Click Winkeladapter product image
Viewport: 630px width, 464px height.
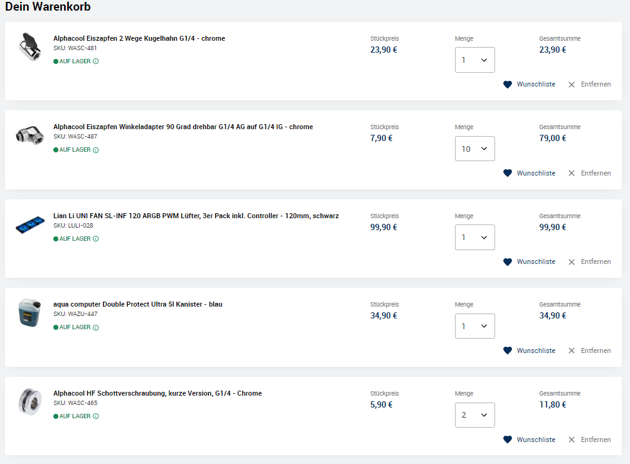29,135
